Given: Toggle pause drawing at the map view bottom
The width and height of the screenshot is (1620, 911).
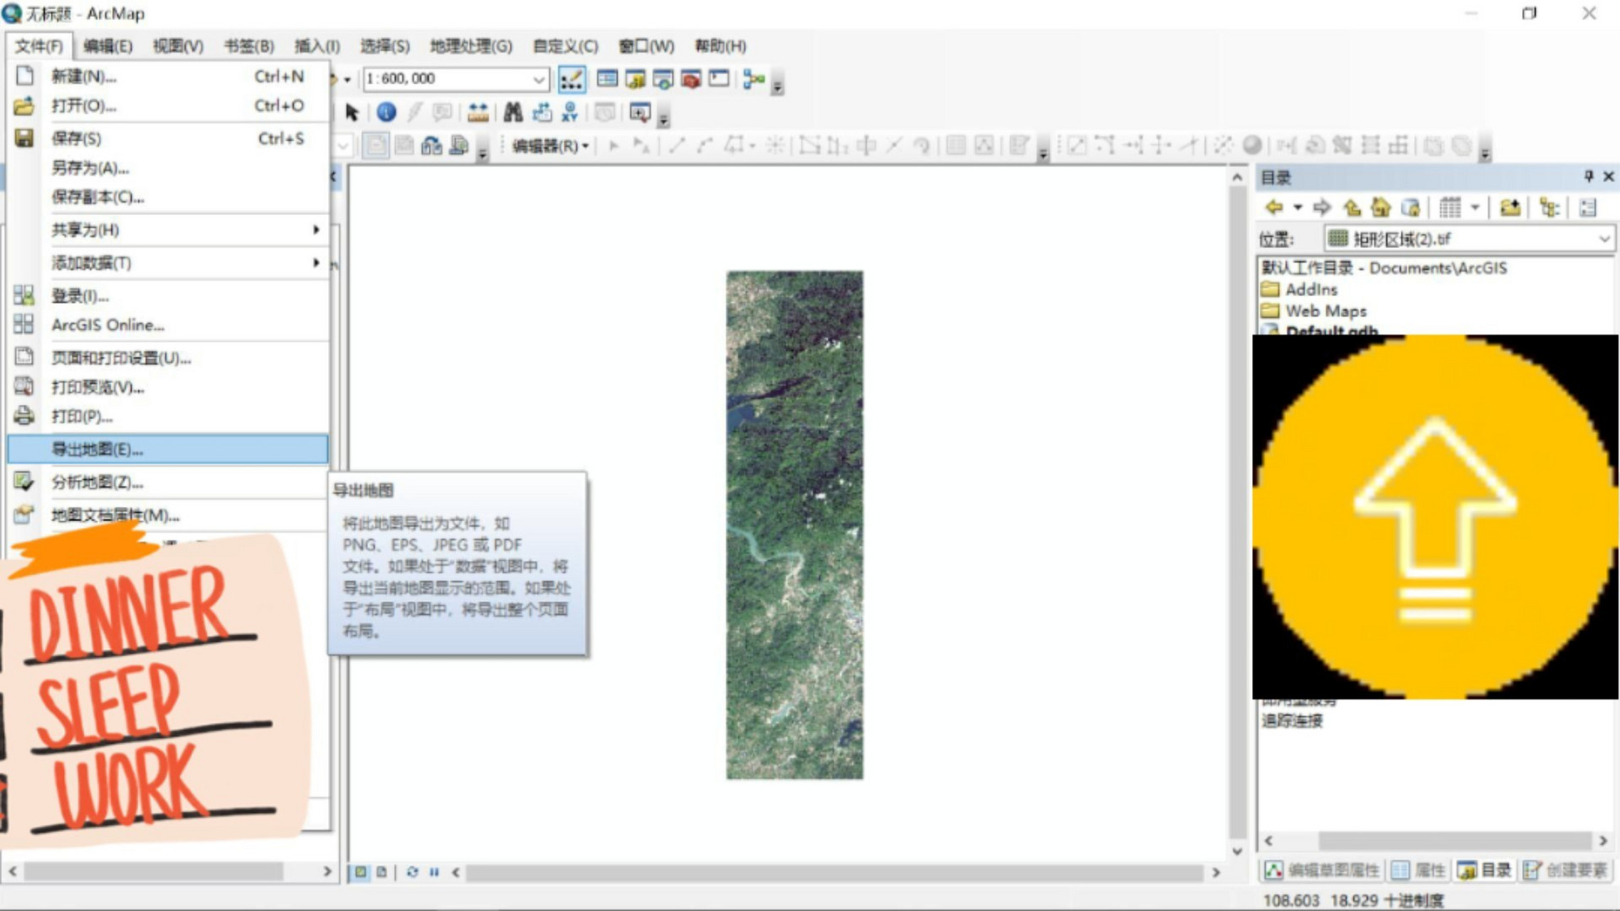Looking at the screenshot, I should click(434, 873).
